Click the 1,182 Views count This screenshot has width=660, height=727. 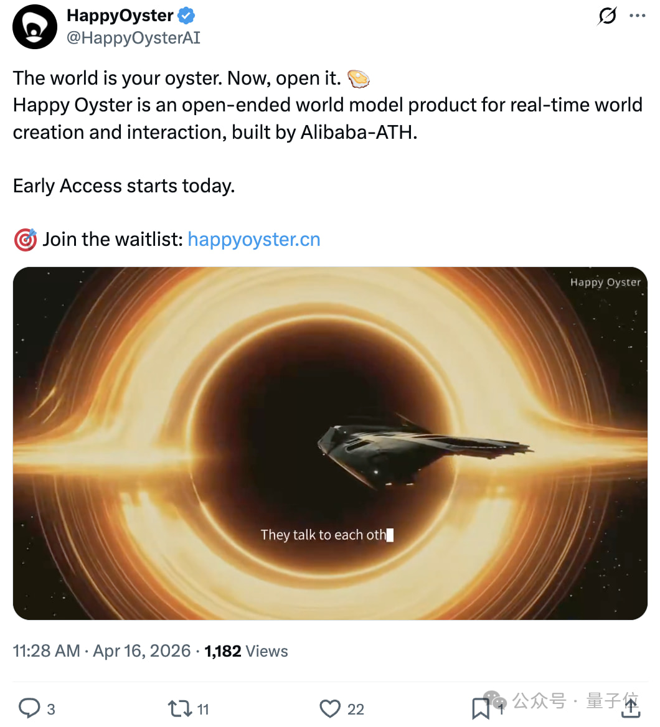pos(246,651)
